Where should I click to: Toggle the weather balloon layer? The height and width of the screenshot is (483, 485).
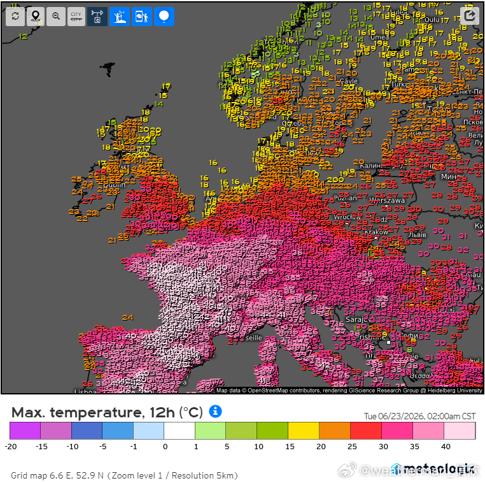pyautogui.click(x=164, y=17)
